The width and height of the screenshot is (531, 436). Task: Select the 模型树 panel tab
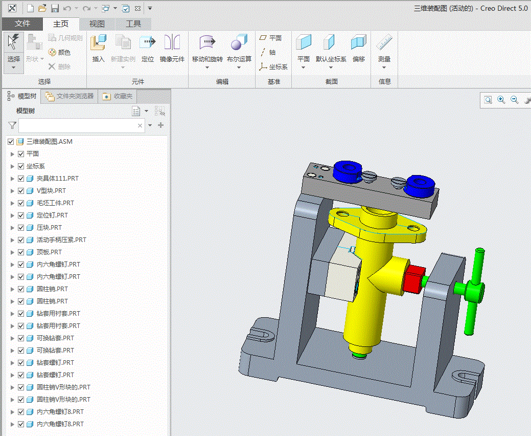21,96
